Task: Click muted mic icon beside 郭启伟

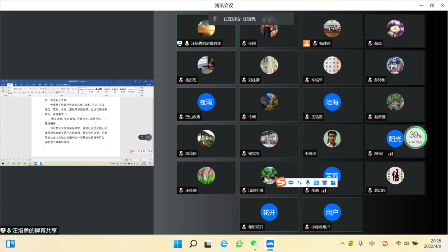Action: pos(370,190)
